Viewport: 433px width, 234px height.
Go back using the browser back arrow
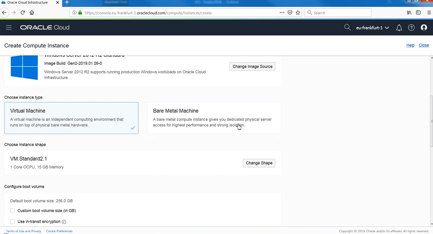[x=4, y=13]
